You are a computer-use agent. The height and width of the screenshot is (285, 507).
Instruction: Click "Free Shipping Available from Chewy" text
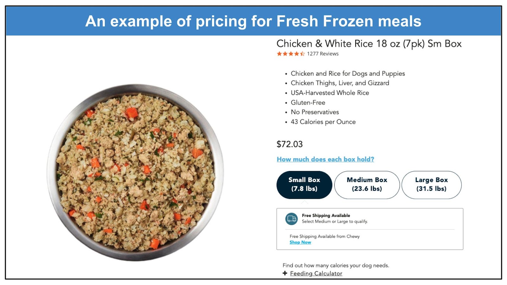324,236
